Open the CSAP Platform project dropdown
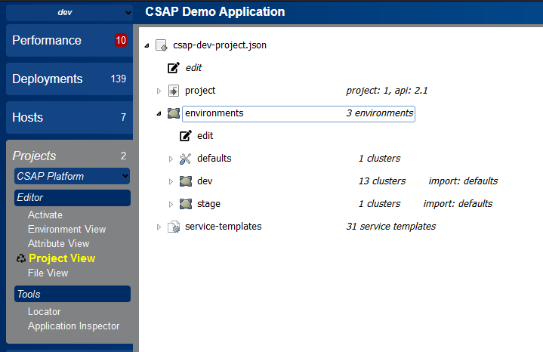Image resolution: width=543 pixels, height=352 pixels. click(72, 176)
